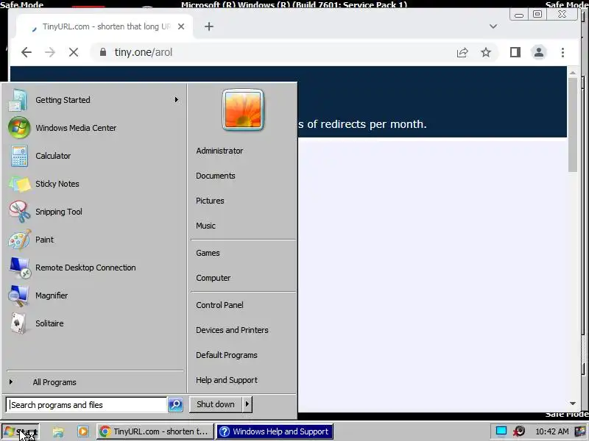Open Sticky Notes

[x=94, y=184]
